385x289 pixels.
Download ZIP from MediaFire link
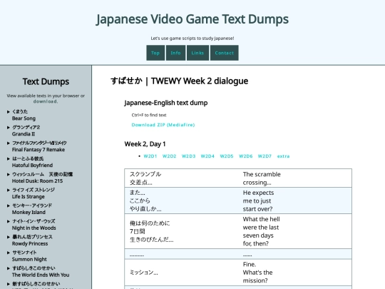tap(163, 125)
